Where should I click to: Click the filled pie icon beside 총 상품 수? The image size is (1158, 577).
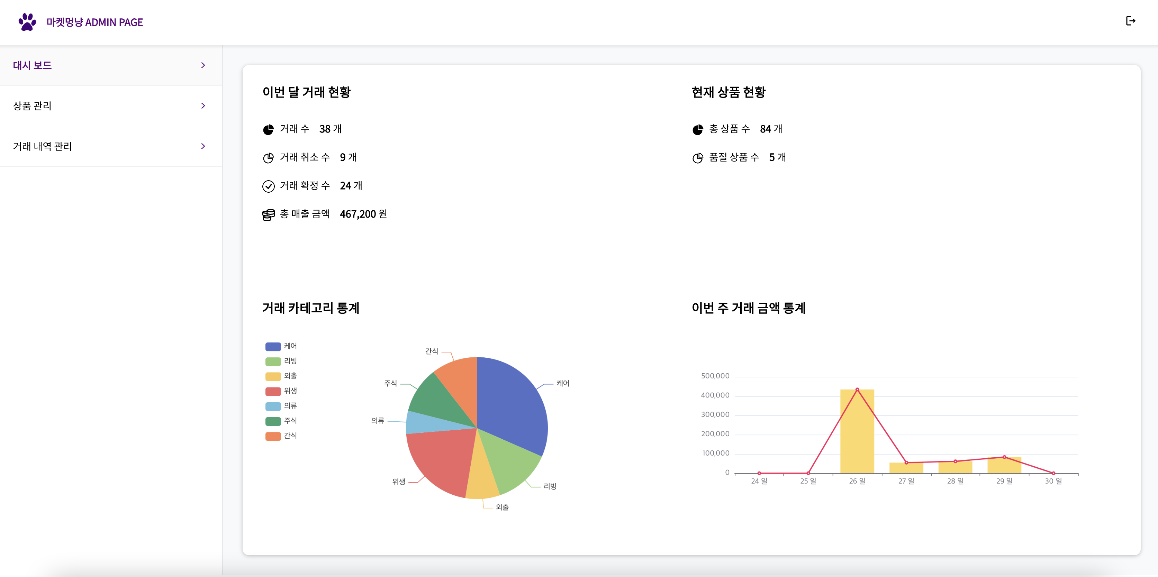(698, 130)
